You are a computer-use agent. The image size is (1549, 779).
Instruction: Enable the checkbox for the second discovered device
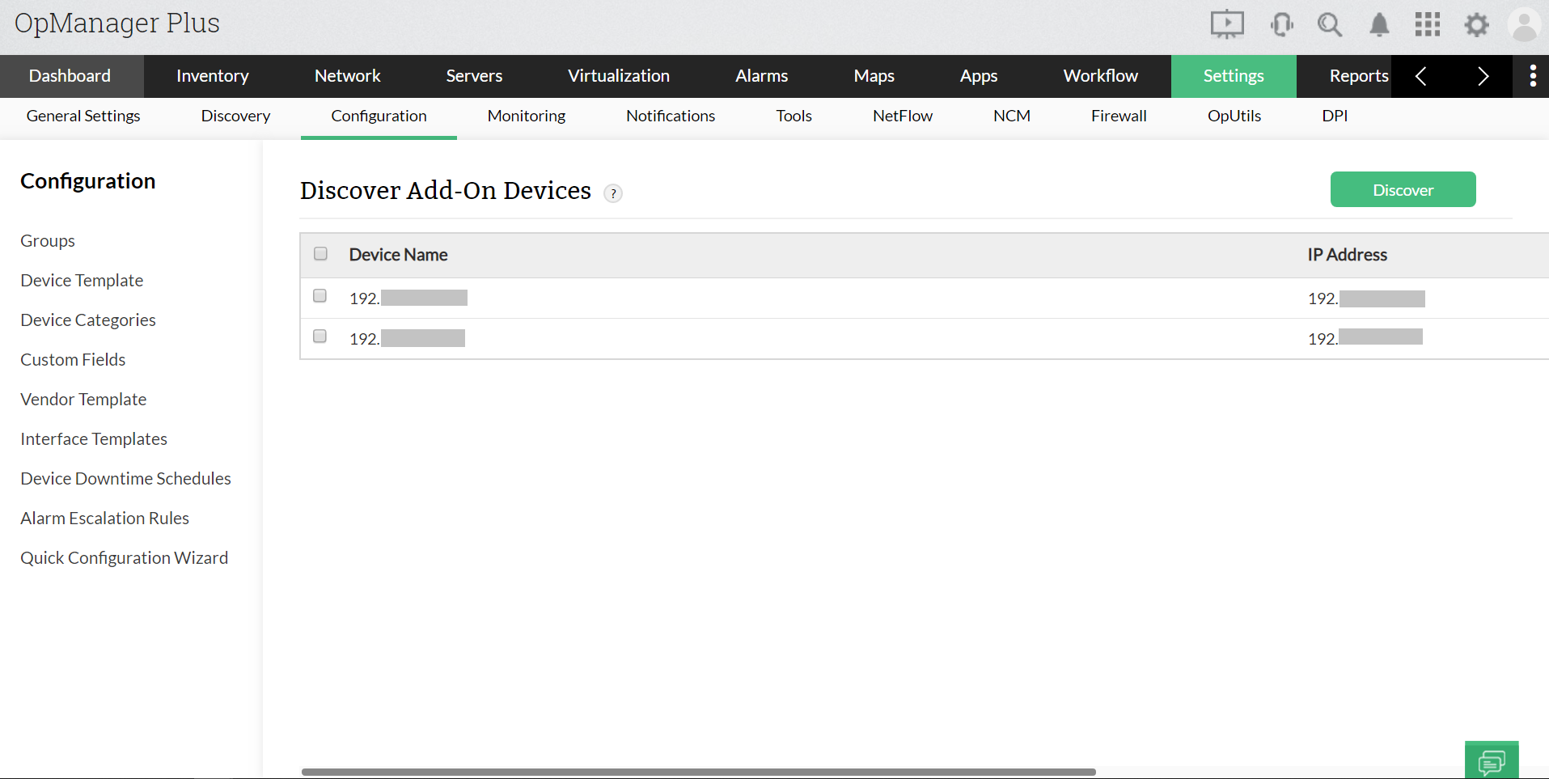pos(320,336)
